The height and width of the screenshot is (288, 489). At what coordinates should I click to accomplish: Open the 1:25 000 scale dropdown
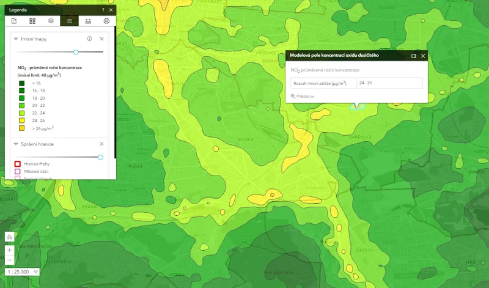36,272
